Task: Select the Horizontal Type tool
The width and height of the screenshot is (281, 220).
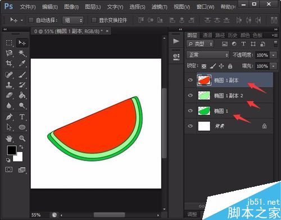Action: pyautogui.click(x=22, y=117)
